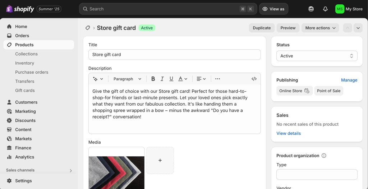Viewport: 368px width, 189px height.
Task: Open the Paragraph style dropdown
Action: coord(128,79)
